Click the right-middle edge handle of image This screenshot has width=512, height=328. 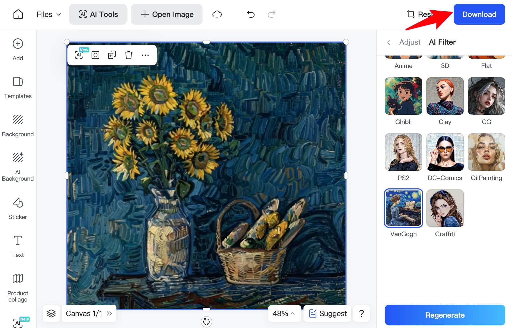pyautogui.click(x=346, y=176)
